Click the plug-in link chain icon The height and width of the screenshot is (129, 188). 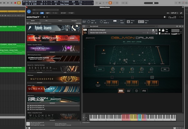(x=181, y=13)
